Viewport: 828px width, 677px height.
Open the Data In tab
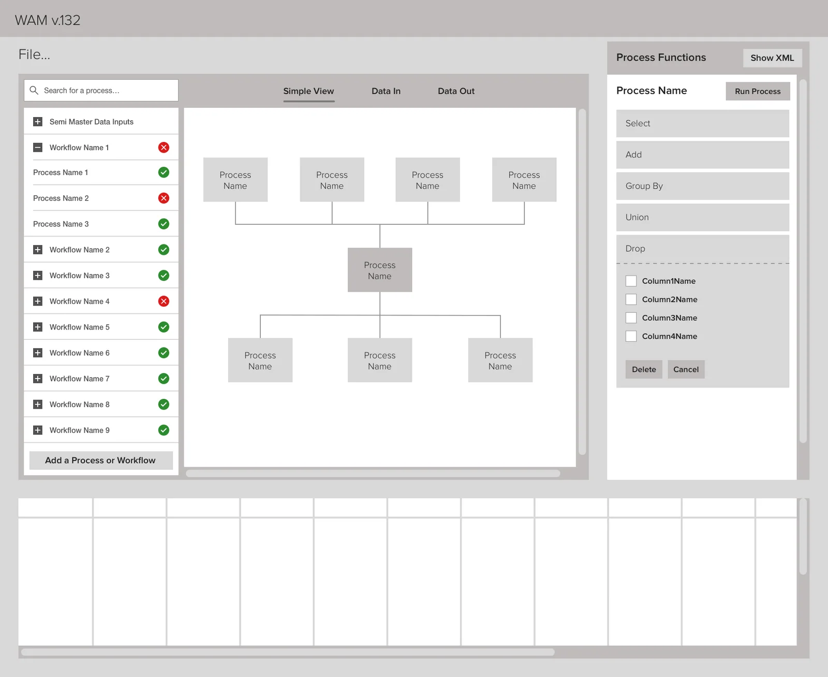click(386, 91)
